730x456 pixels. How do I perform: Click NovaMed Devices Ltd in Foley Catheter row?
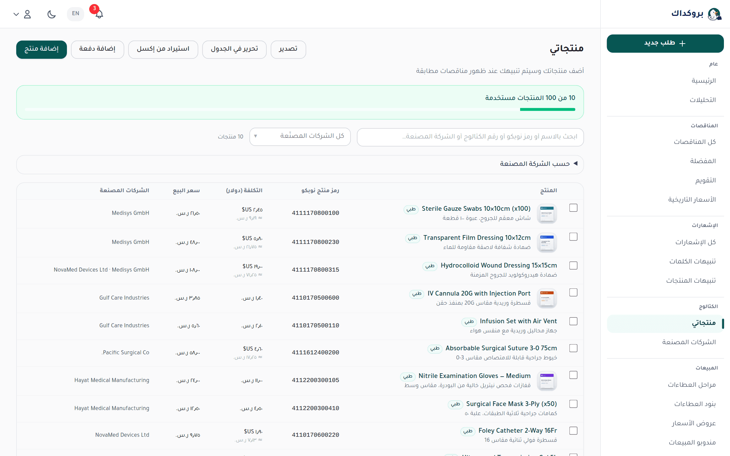coord(122,435)
